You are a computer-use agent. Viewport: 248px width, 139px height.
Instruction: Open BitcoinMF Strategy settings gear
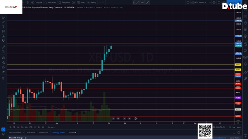point(26,138)
